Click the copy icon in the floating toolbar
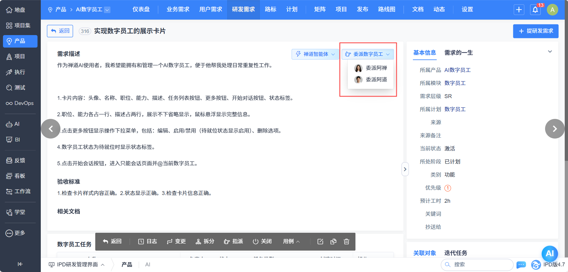 [333, 242]
